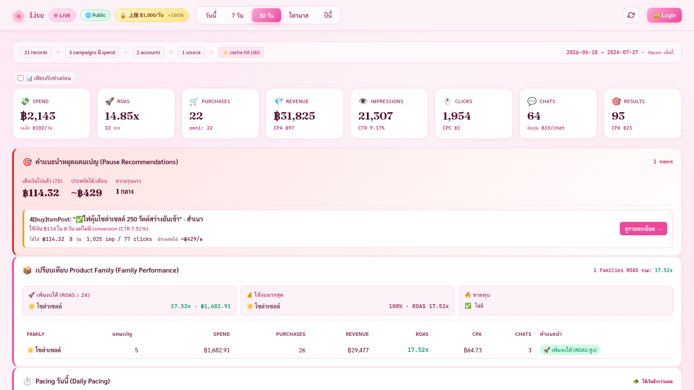694x390 pixels.
Task: Click the revenue diamond icon
Action: (x=278, y=101)
